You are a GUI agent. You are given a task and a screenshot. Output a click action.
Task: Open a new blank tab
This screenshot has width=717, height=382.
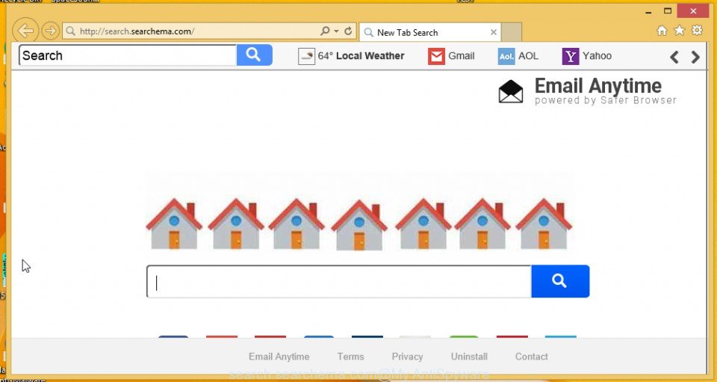point(512,32)
